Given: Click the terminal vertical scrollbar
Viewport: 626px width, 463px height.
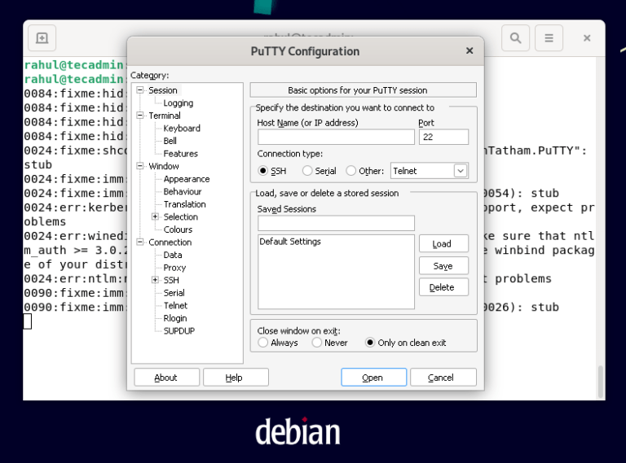Looking at the screenshot, I should (600, 381).
